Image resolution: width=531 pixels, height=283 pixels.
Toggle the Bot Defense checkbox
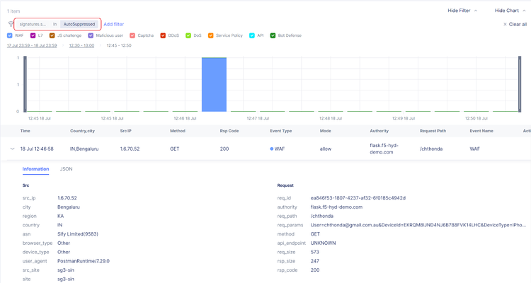tap(273, 35)
